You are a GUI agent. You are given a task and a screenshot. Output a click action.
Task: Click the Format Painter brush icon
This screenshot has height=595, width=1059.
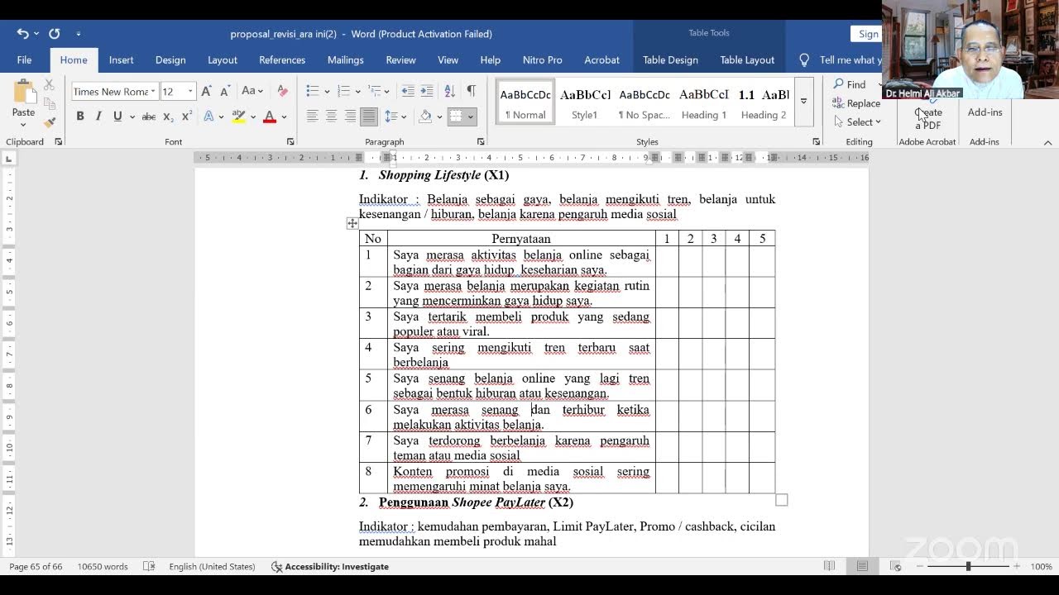click(x=50, y=121)
